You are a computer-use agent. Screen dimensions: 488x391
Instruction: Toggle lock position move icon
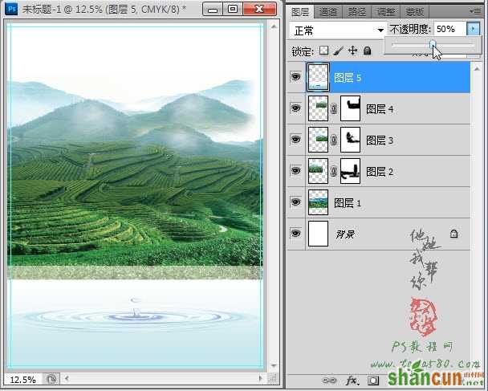pyautogui.click(x=352, y=51)
